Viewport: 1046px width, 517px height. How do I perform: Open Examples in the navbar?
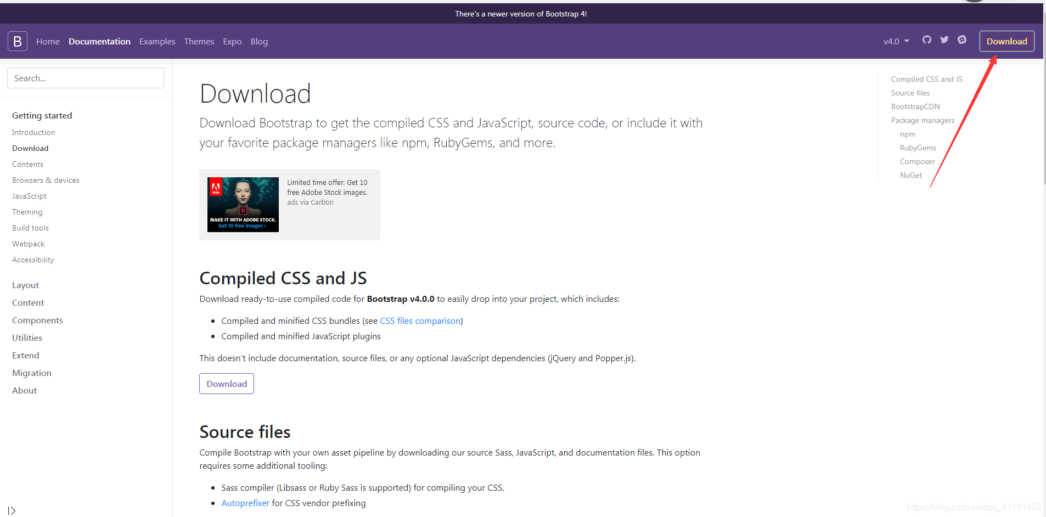(157, 41)
